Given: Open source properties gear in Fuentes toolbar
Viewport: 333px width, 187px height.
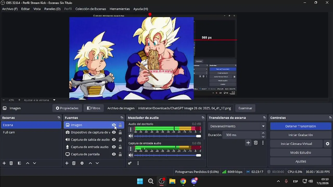Looking at the screenshot, I should tap(82, 163).
